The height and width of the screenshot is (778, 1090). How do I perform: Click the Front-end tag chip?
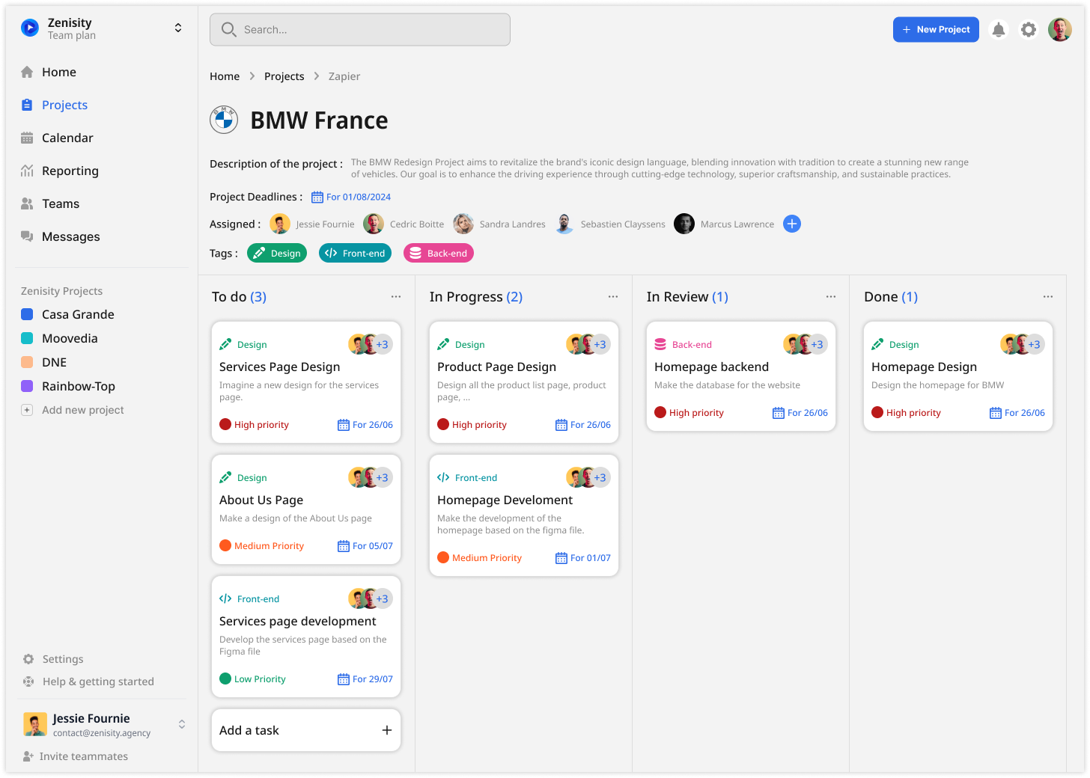tap(355, 254)
